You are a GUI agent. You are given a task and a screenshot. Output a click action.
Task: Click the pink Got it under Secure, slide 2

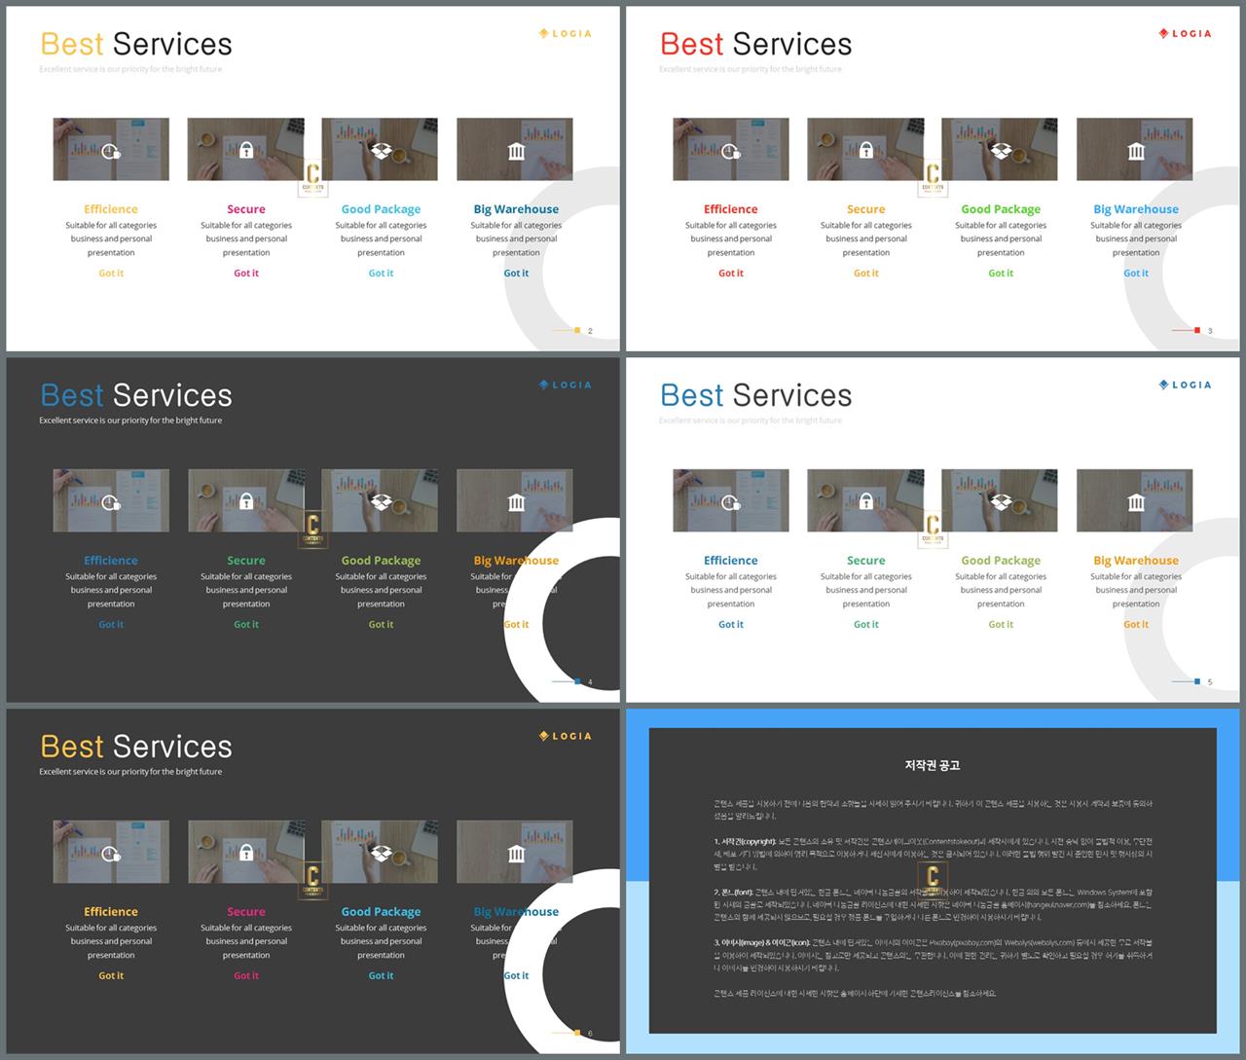[246, 274]
